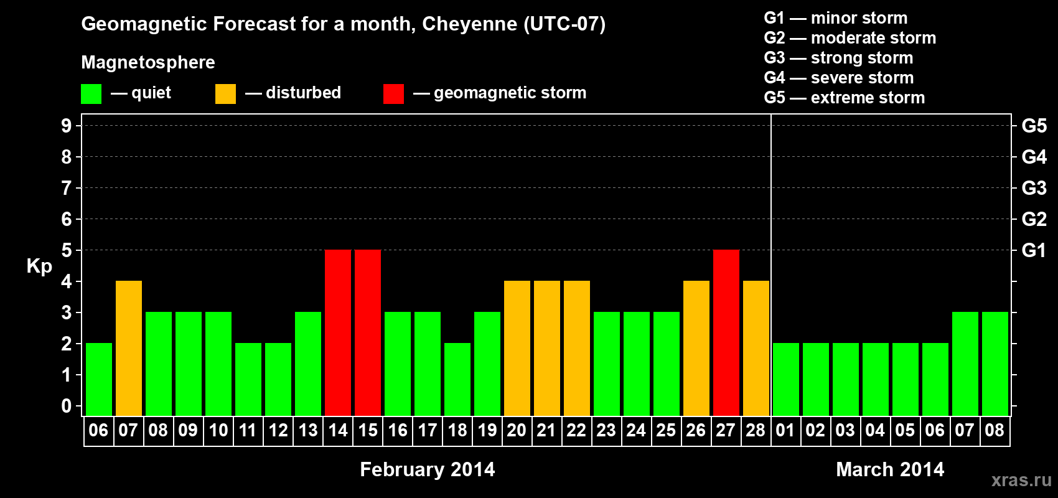1058x498 pixels.
Task: Click the Kp axis value 0
Action: tap(67, 406)
